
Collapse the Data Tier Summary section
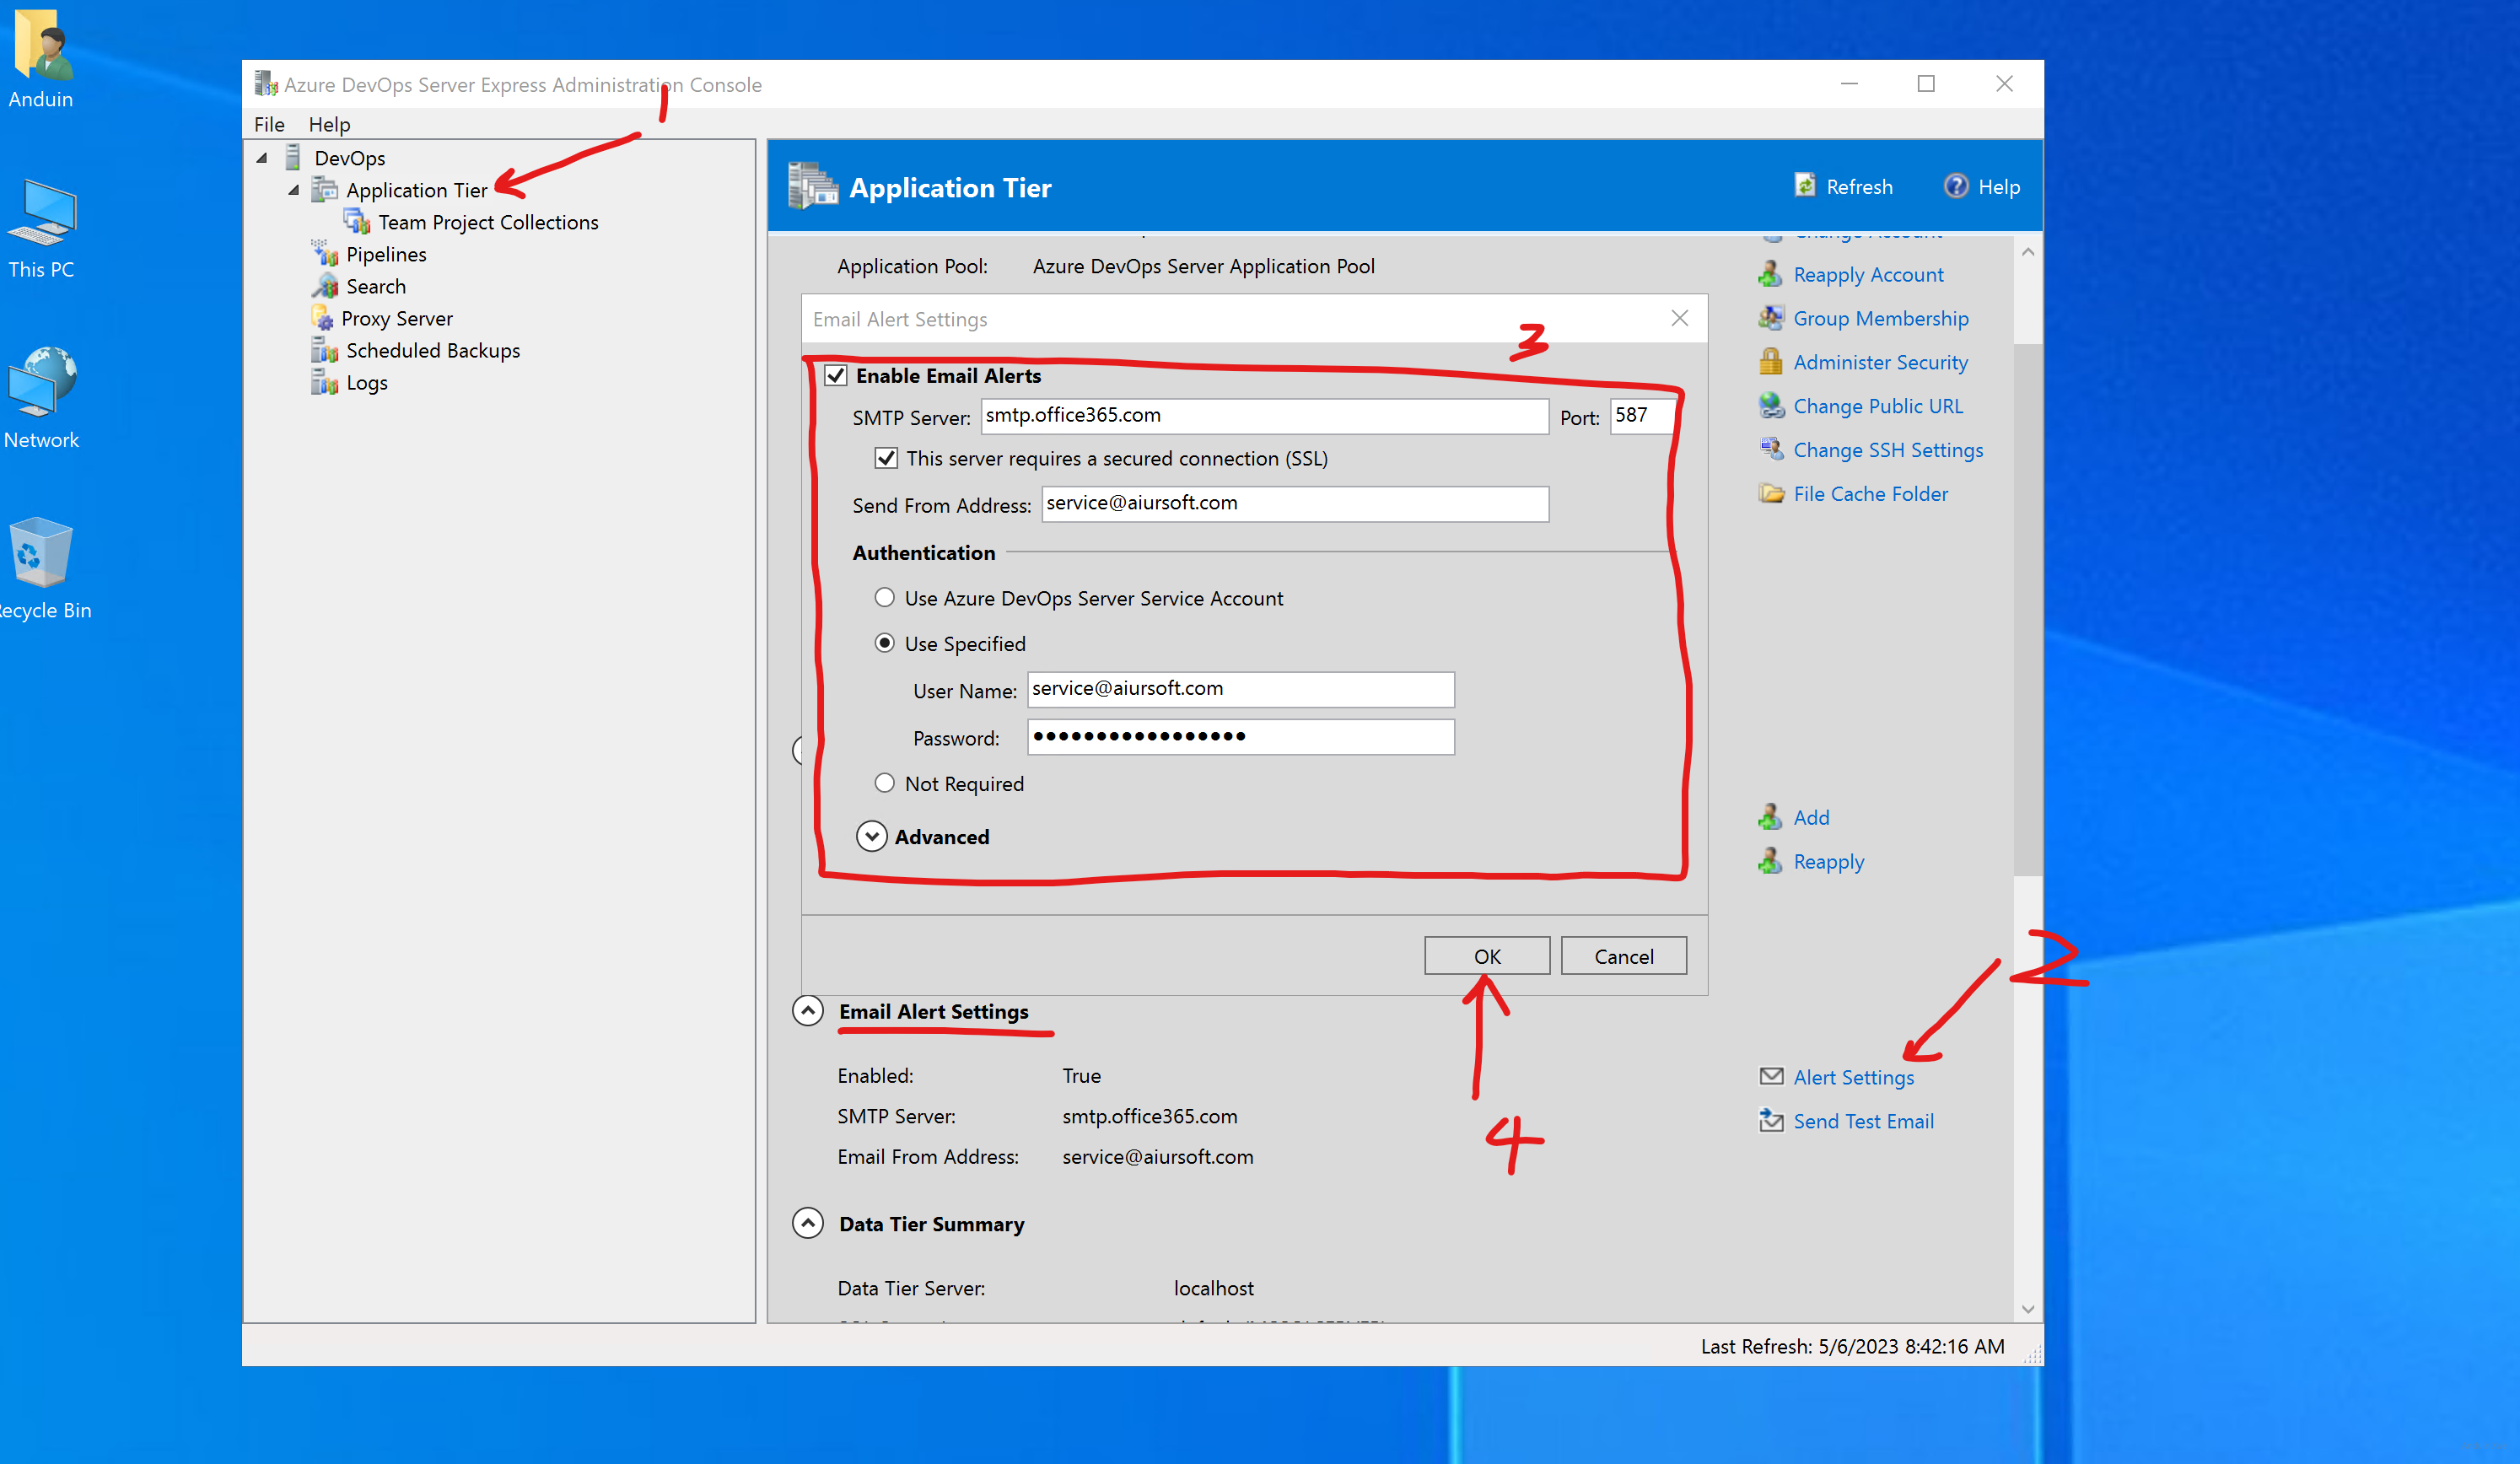808,1223
